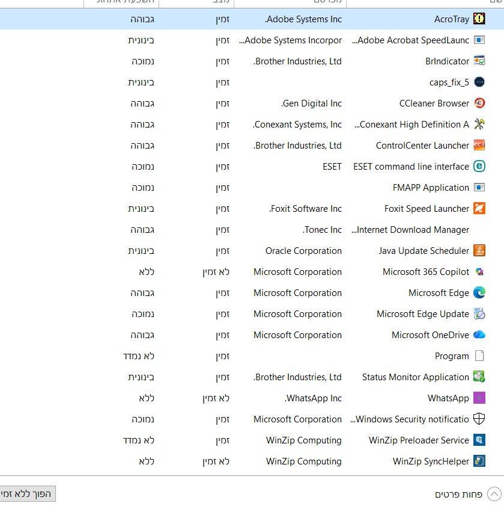Viewport: 504px width, 512px height.
Task: Click the Windows Security notification name
Action: (410, 419)
